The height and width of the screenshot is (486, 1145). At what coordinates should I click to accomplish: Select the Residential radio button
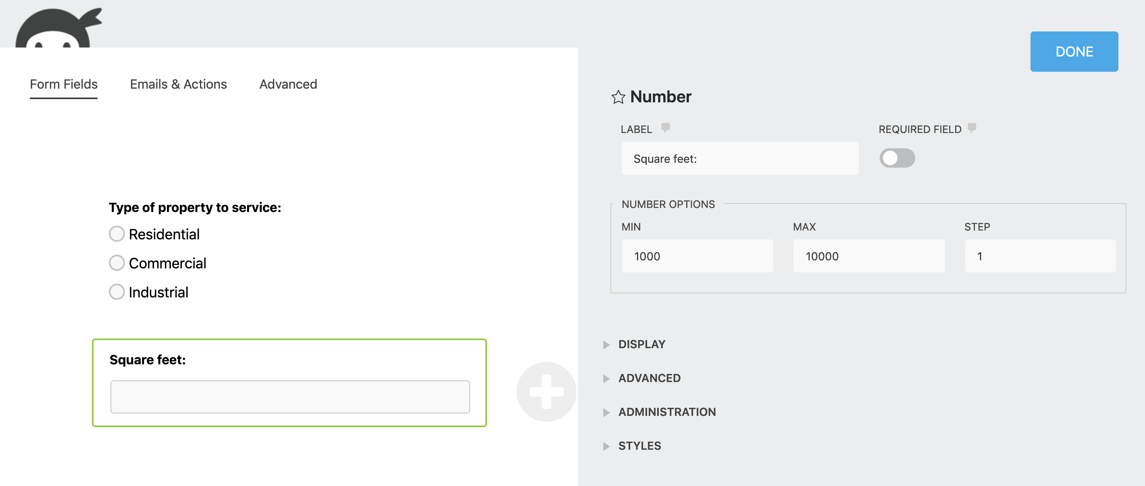pos(117,234)
